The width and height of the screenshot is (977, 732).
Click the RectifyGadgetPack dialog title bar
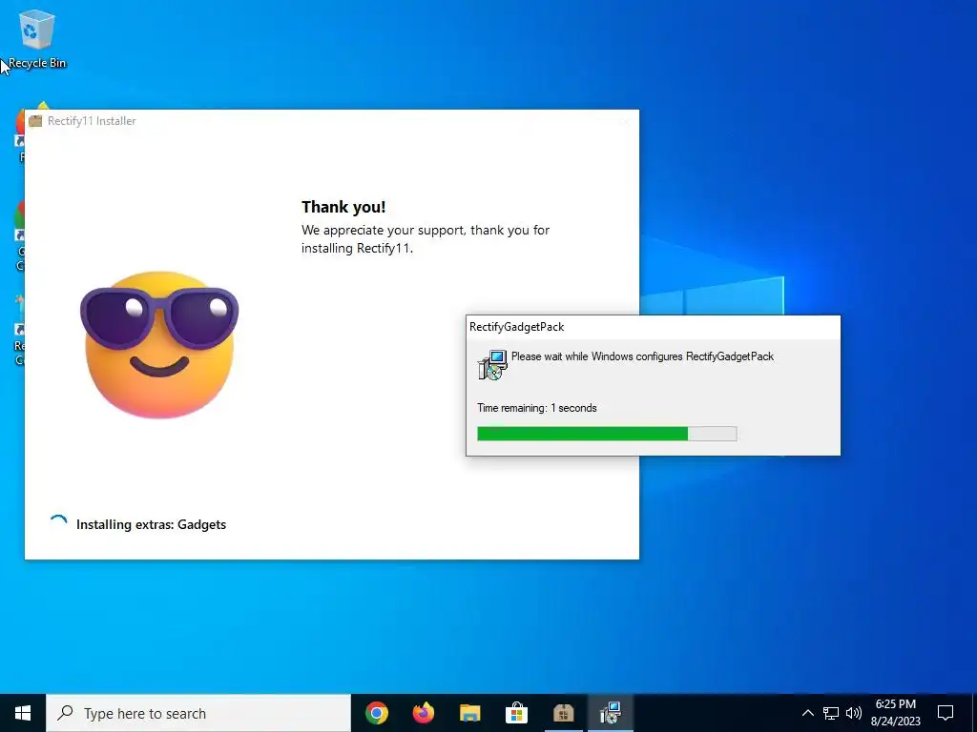coord(653,327)
